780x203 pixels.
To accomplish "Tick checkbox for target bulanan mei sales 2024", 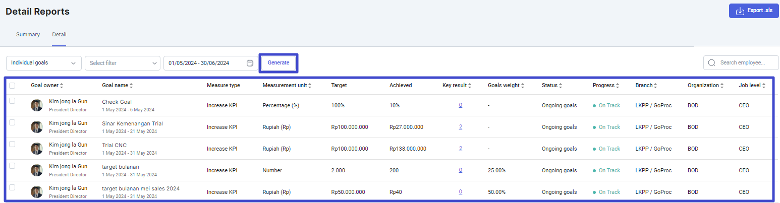I will tap(12, 187).
